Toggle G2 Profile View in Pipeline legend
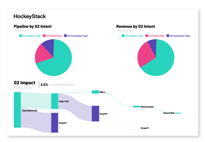This screenshot has width=205, height=142. click(52, 36)
